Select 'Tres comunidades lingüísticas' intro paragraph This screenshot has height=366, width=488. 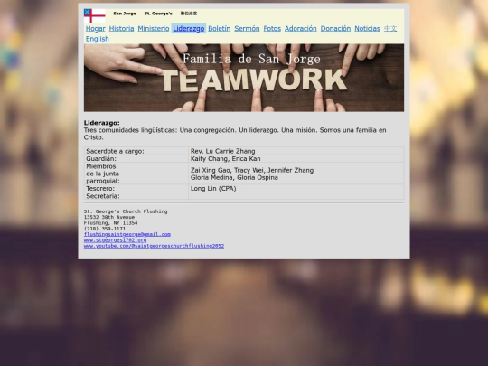point(235,134)
